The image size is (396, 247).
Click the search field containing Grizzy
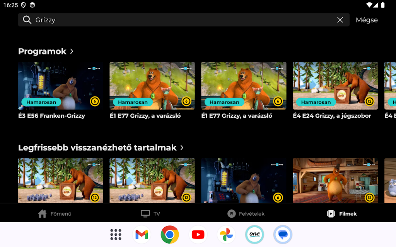click(x=182, y=20)
